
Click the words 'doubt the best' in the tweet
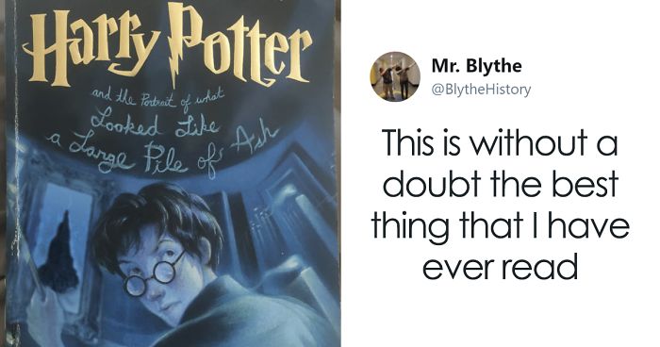[x=500, y=184]
